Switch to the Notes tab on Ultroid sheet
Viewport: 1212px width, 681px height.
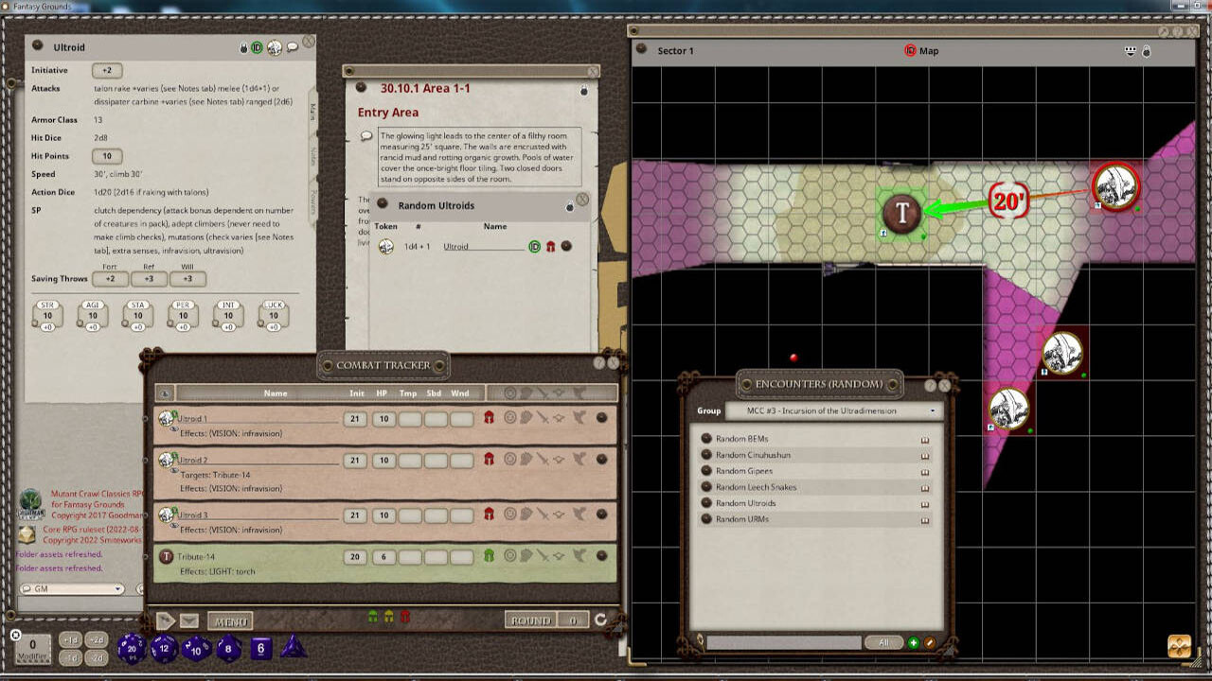[x=312, y=156]
